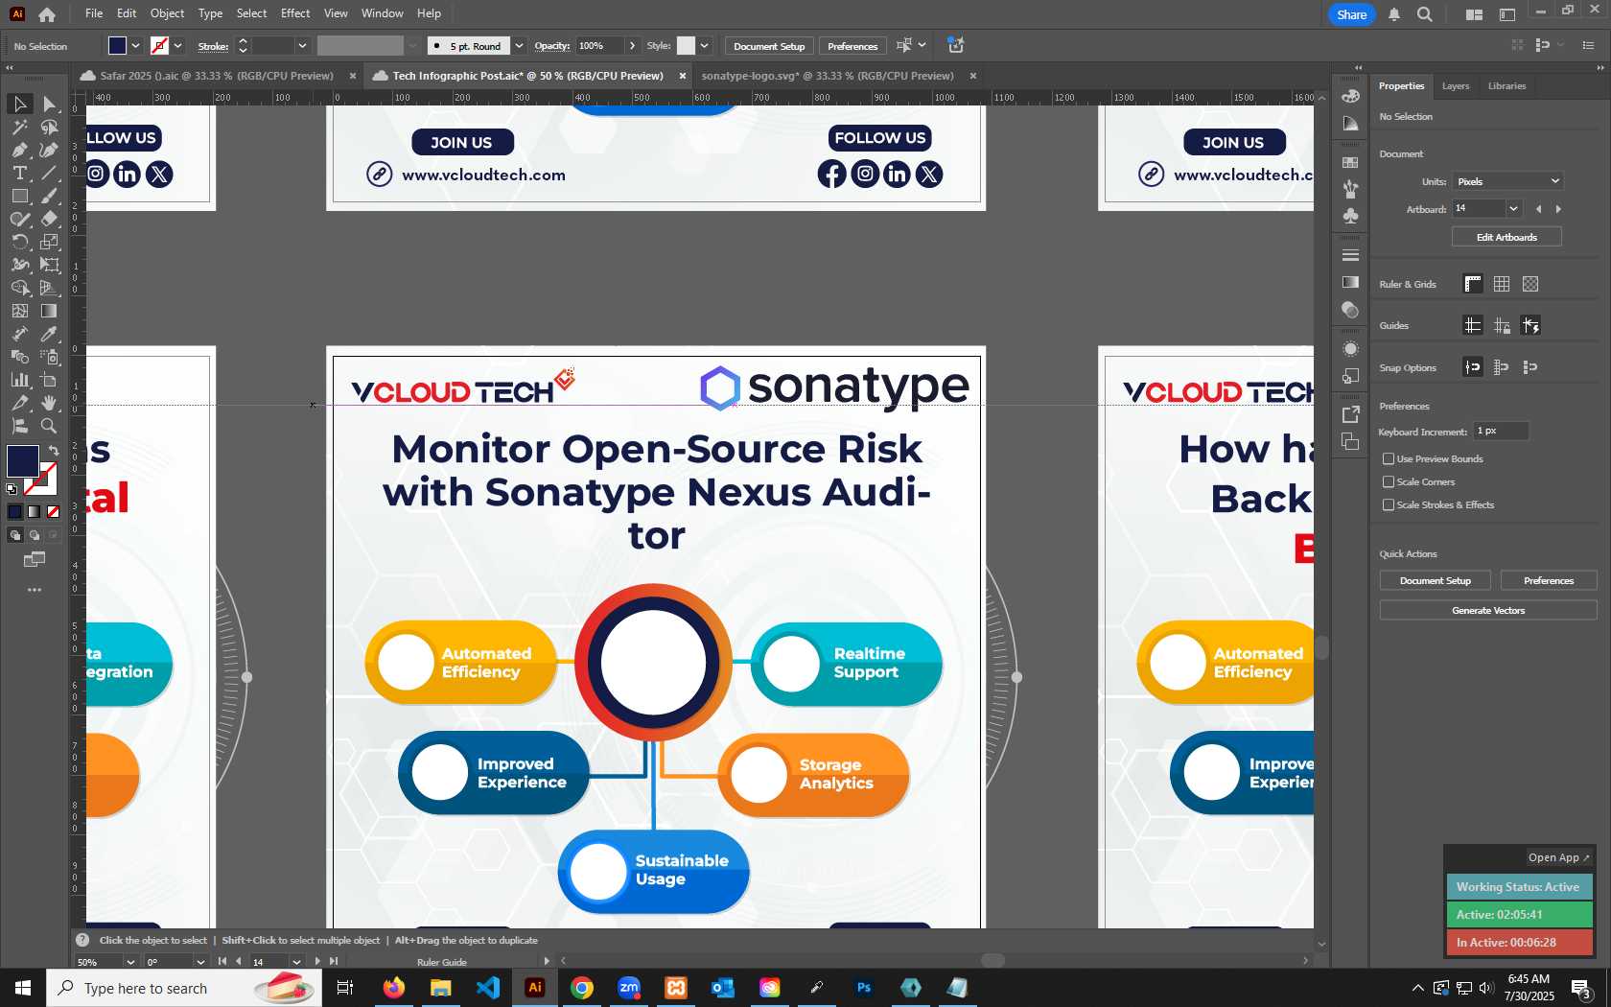Open the fill color dropdown in control bar
This screenshot has width=1611, height=1007.
tap(136, 46)
